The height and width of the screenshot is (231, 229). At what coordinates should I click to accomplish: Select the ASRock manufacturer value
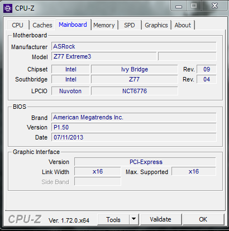click(x=134, y=46)
